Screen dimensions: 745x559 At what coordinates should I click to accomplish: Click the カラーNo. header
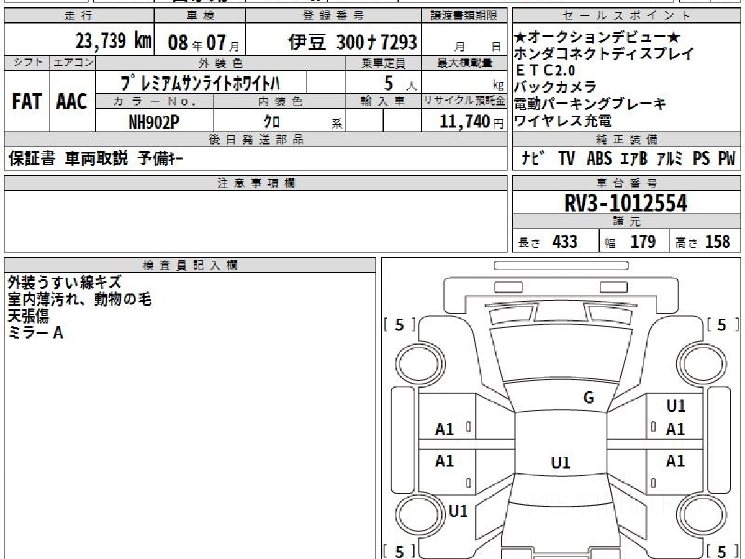(155, 102)
